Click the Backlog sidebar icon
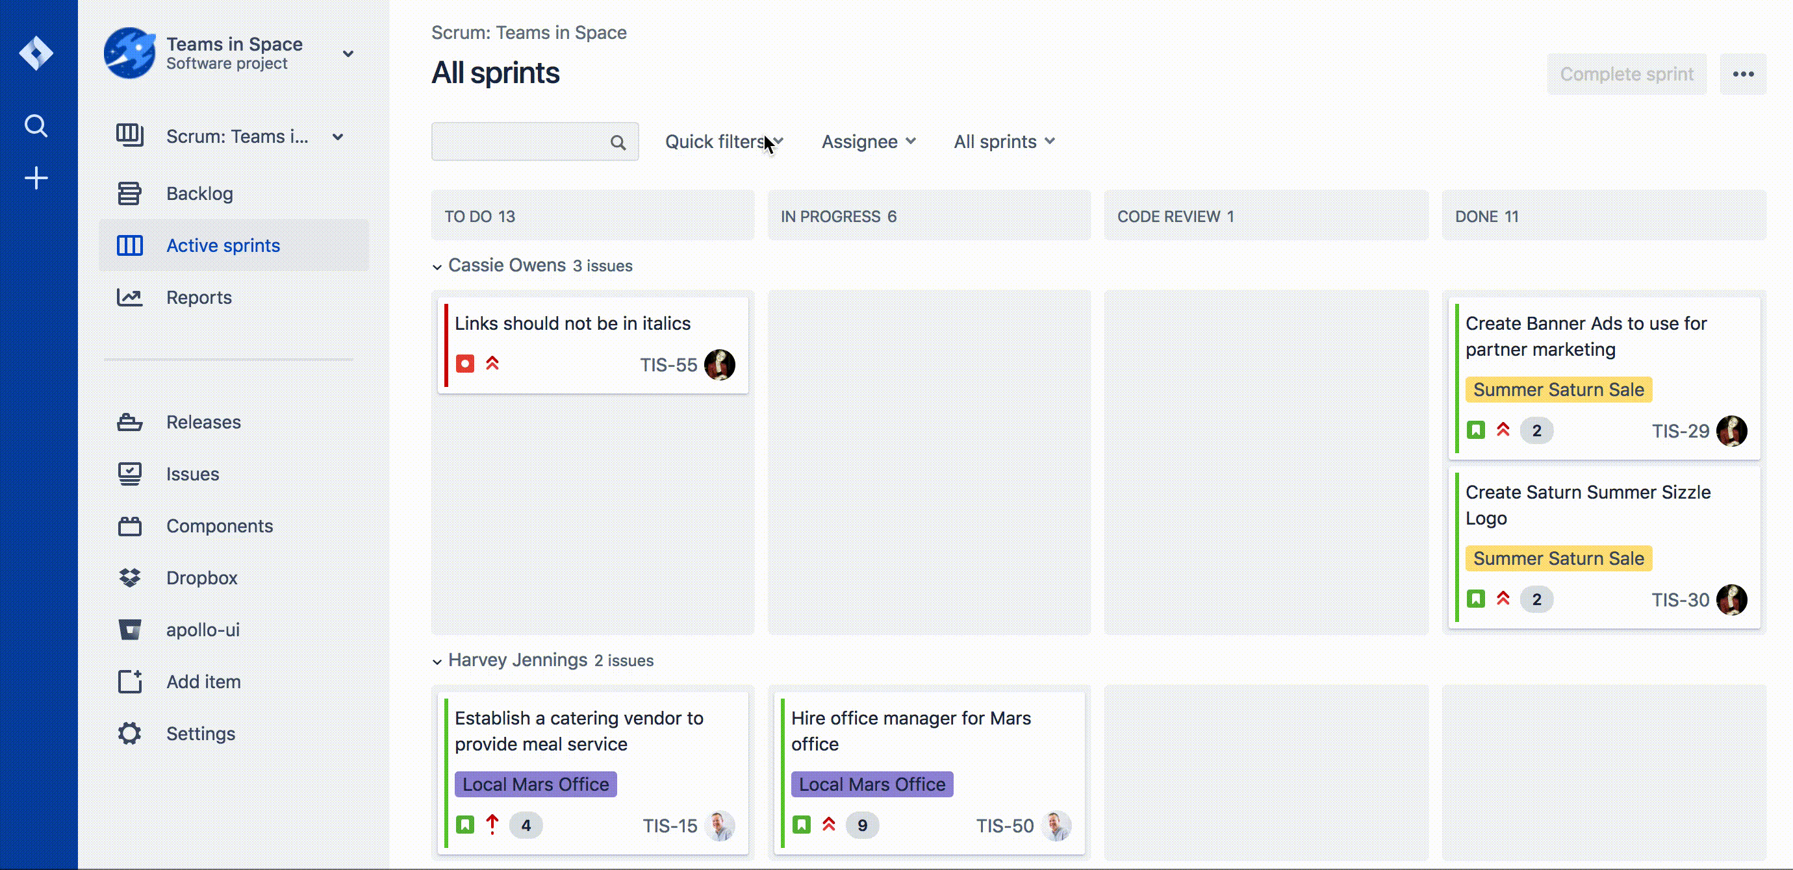Viewport: 1793px width, 870px height. click(x=129, y=193)
